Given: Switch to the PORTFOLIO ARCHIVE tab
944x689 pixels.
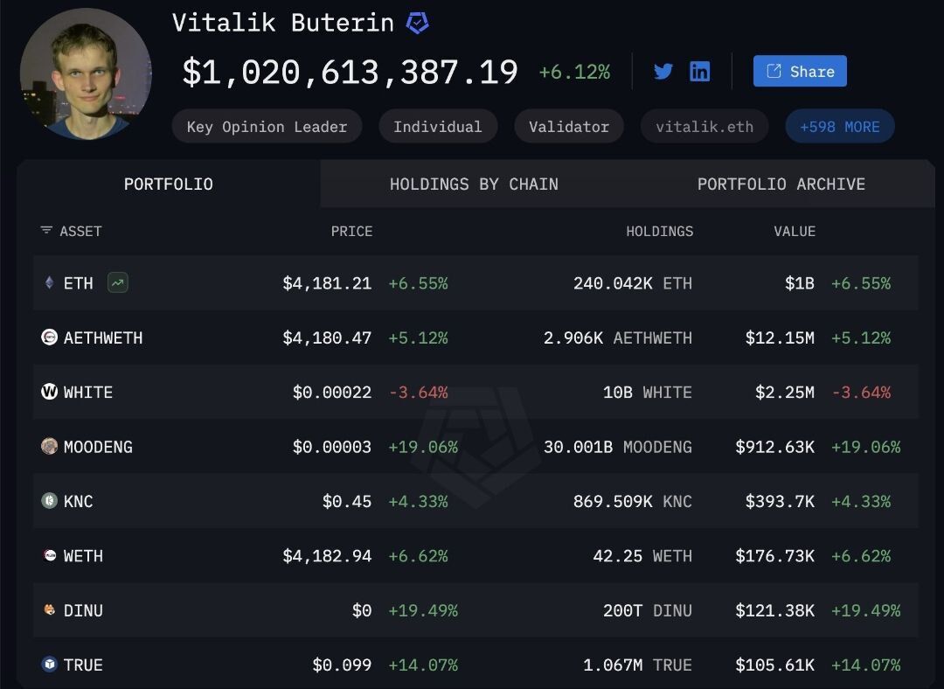Looking at the screenshot, I should click(781, 184).
